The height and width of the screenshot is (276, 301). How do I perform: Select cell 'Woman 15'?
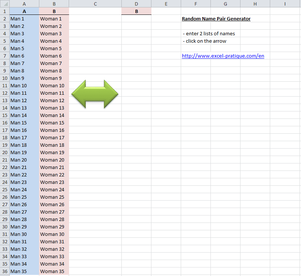pos(54,123)
